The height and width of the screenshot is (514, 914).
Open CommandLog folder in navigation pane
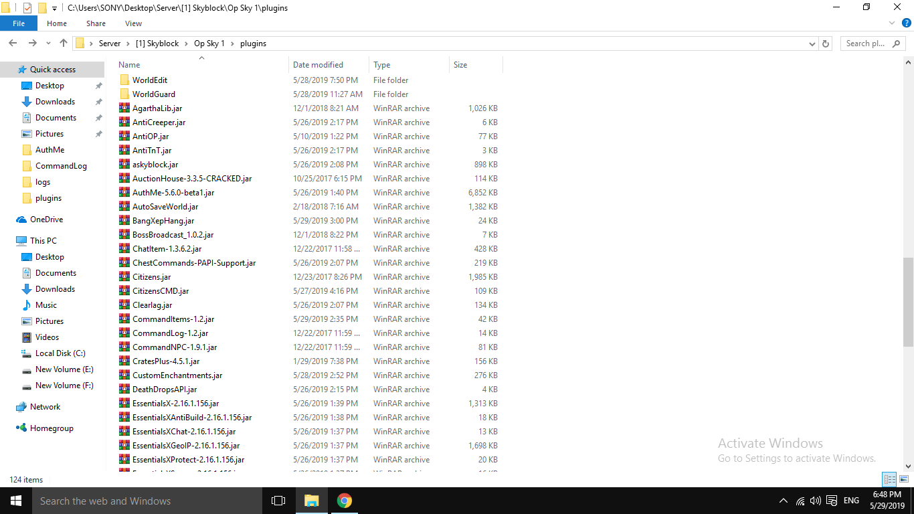61,166
